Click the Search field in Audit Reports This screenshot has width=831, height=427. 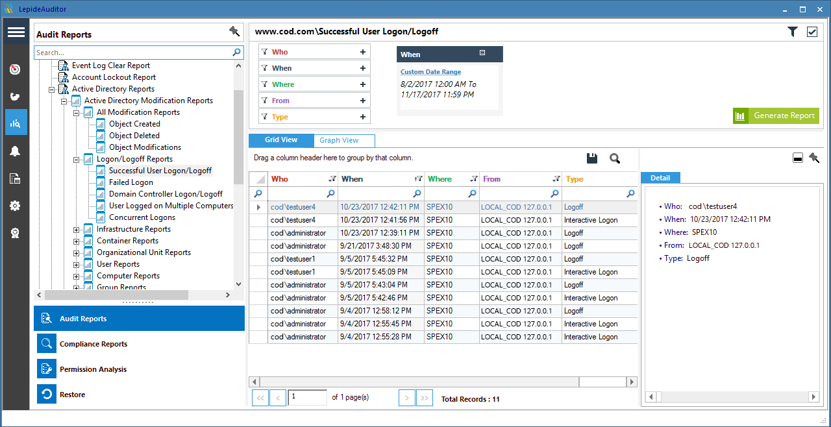click(133, 52)
